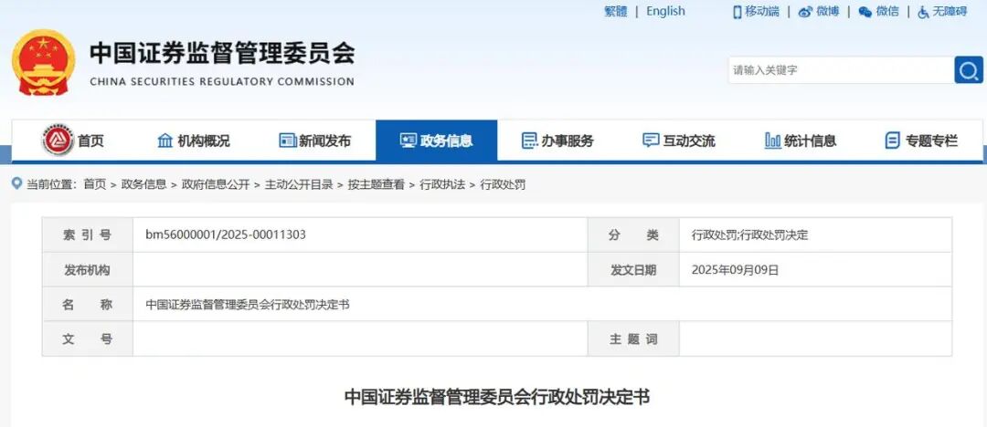
Task: Click the accessibility wheelchair icon
Action: pyautogui.click(x=923, y=12)
